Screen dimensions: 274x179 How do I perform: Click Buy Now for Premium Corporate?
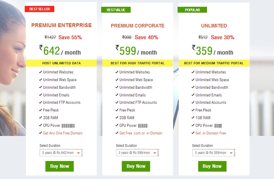click(x=136, y=166)
